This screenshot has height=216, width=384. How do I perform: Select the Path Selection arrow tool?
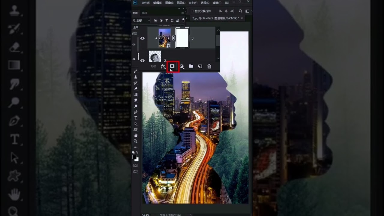point(136,124)
